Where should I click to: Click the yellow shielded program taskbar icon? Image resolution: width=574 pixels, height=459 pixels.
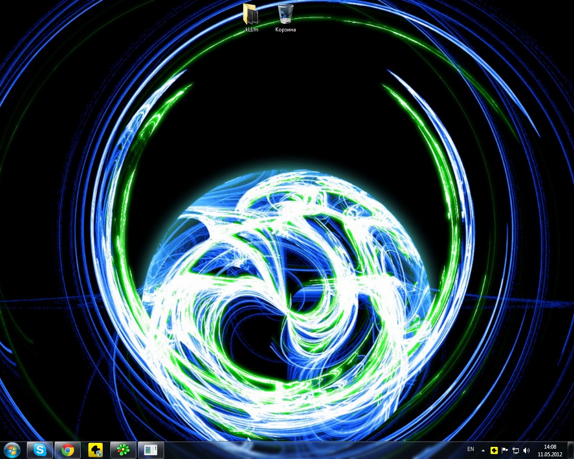96,450
